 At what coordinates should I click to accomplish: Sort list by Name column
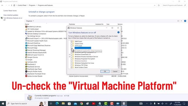click(27, 24)
